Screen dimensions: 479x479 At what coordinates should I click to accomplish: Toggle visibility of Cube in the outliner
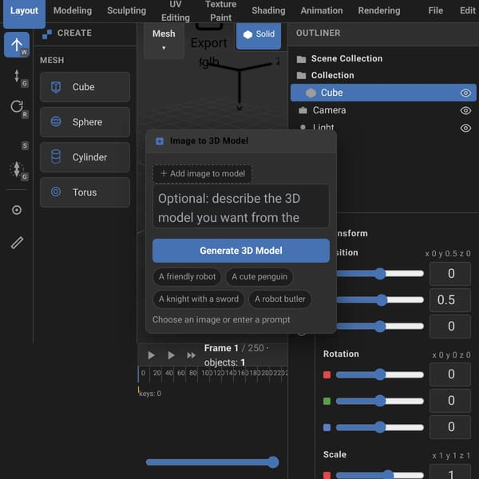pyautogui.click(x=465, y=93)
